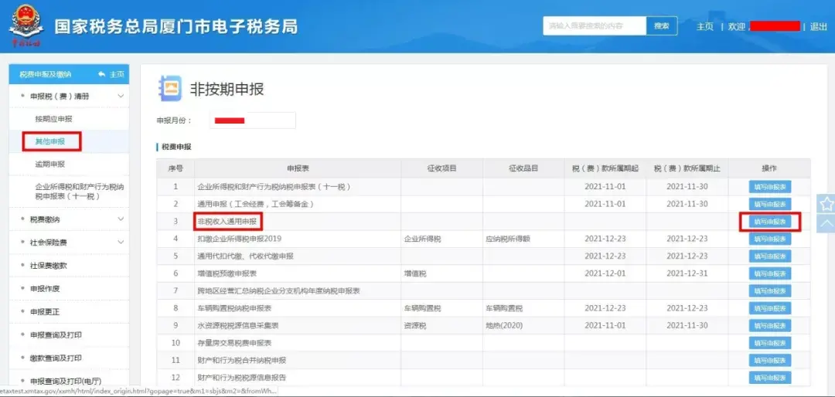Expand the 申报税（费）清册 chevron
Image resolution: width=835 pixels, height=397 pixels.
(121, 97)
